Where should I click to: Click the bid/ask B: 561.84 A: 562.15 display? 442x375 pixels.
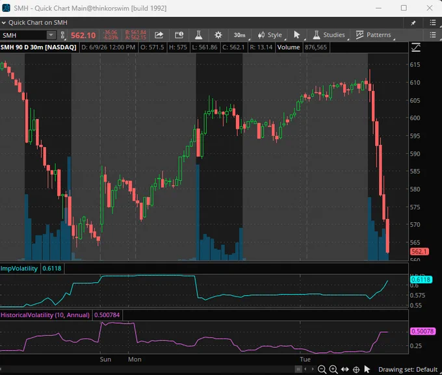click(x=136, y=35)
